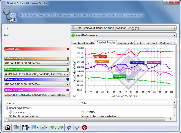Switch to the Combined Results tab
Image resolution: width=181 pixels, height=133 pixels.
point(83,43)
